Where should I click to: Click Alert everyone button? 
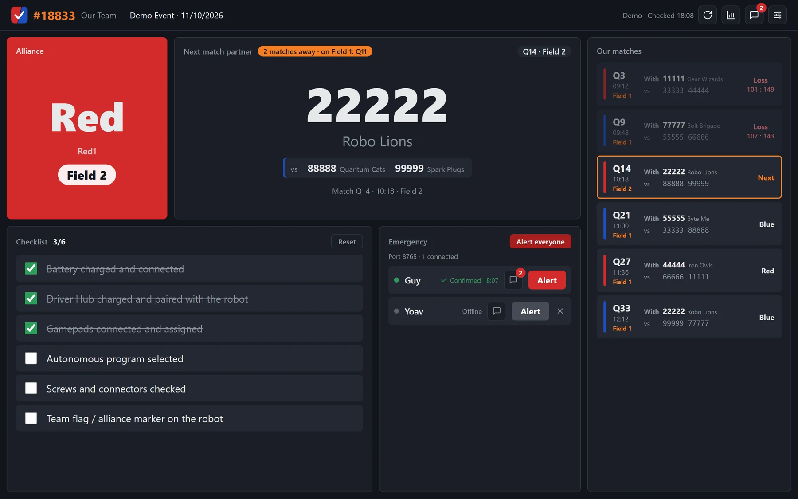(x=540, y=242)
